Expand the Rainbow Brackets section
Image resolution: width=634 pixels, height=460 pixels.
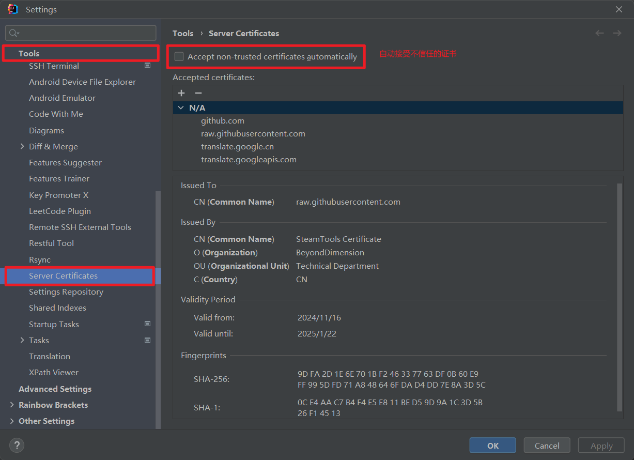12,405
